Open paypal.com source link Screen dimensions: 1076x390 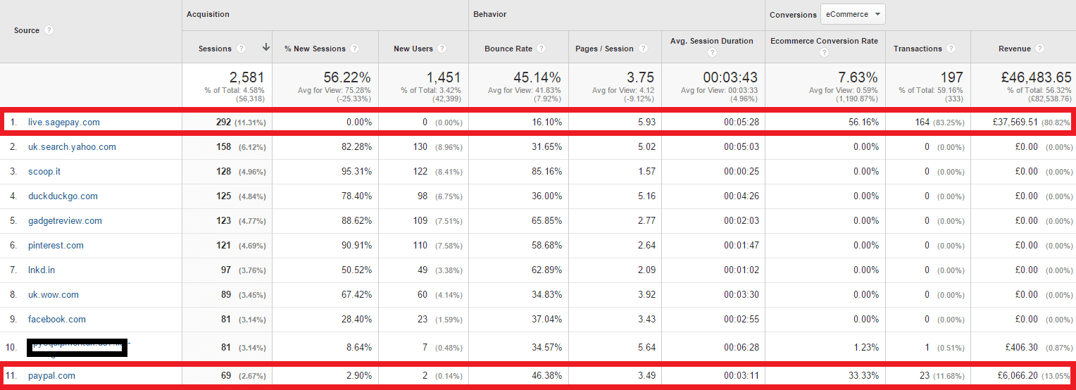pyautogui.click(x=51, y=376)
